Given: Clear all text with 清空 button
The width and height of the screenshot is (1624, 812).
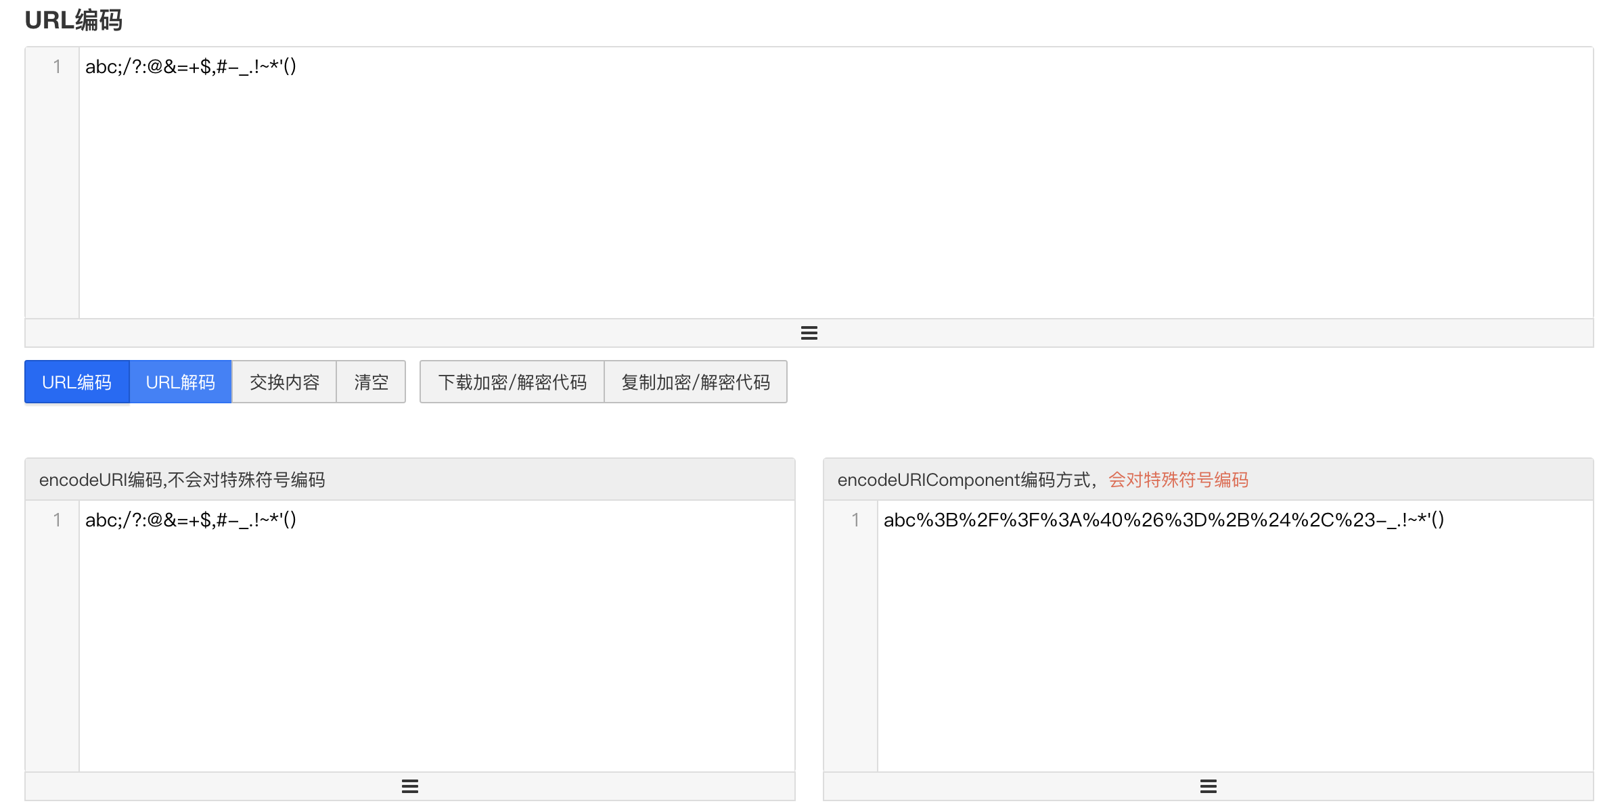Looking at the screenshot, I should pyautogui.click(x=371, y=382).
